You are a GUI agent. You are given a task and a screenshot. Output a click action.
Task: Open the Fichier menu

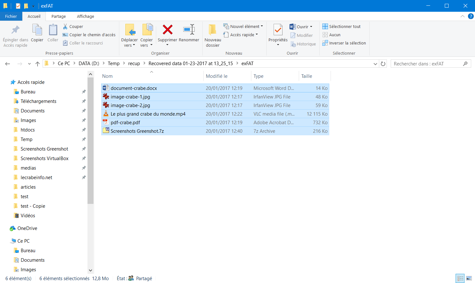(x=11, y=17)
